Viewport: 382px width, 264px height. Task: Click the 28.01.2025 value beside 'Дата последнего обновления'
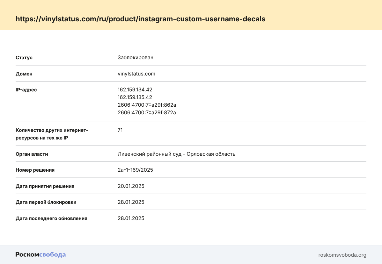(131, 218)
